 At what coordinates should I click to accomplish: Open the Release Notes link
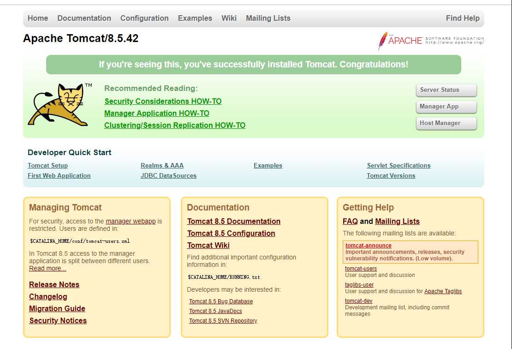tap(54, 285)
